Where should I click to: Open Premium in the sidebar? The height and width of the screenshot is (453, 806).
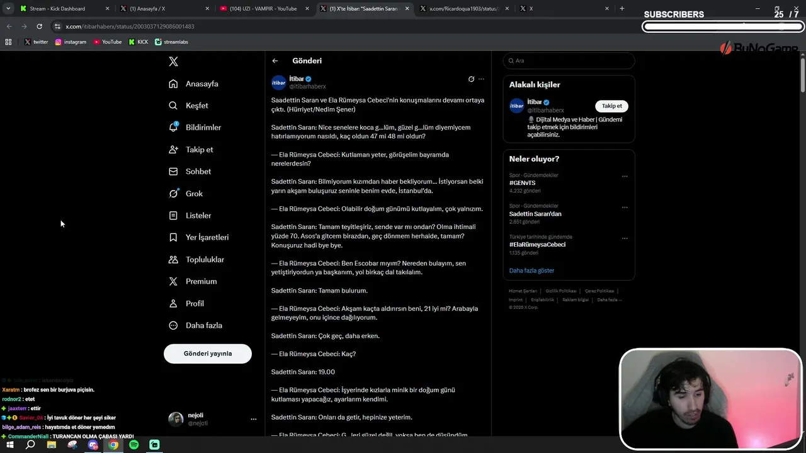click(193, 281)
